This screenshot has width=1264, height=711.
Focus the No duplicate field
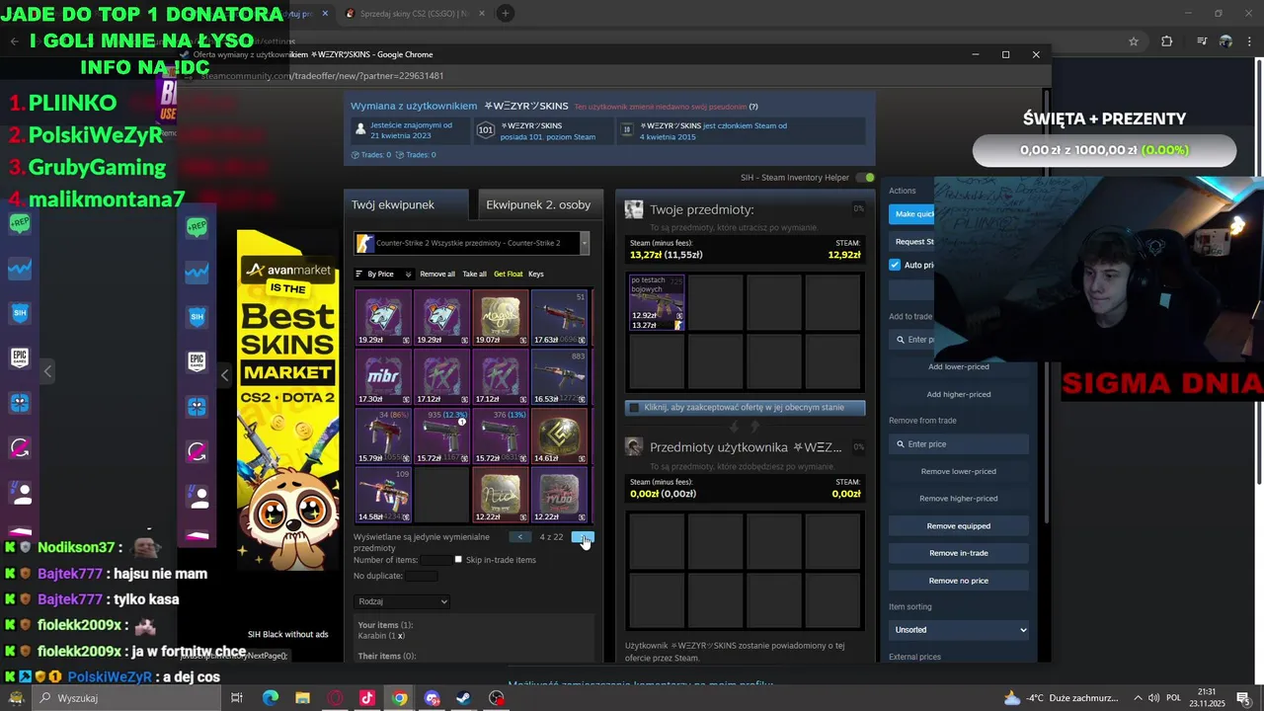(422, 576)
